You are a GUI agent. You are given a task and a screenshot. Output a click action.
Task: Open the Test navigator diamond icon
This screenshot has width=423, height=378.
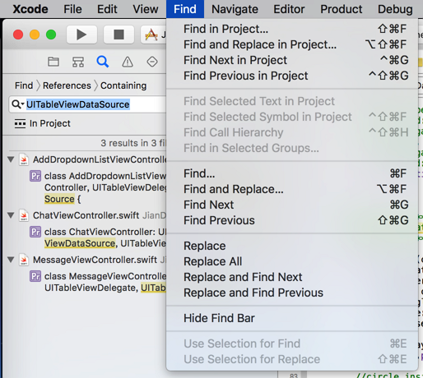pyautogui.click(x=152, y=62)
